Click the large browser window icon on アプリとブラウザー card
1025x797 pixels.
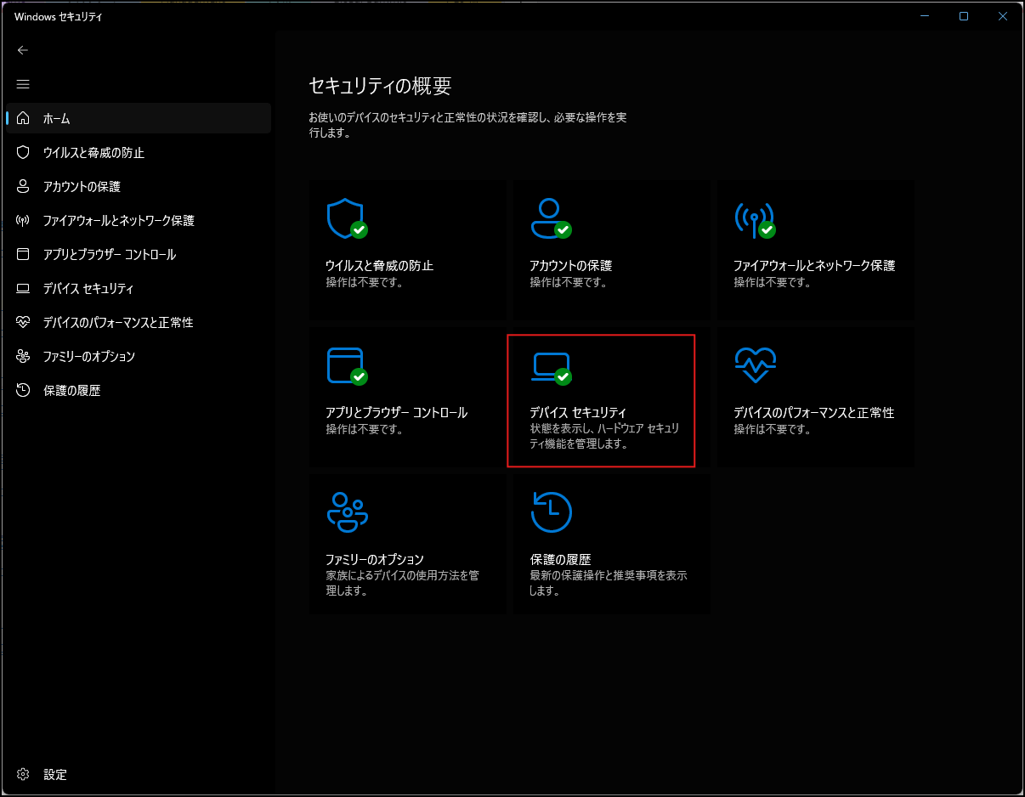(345, 365)
